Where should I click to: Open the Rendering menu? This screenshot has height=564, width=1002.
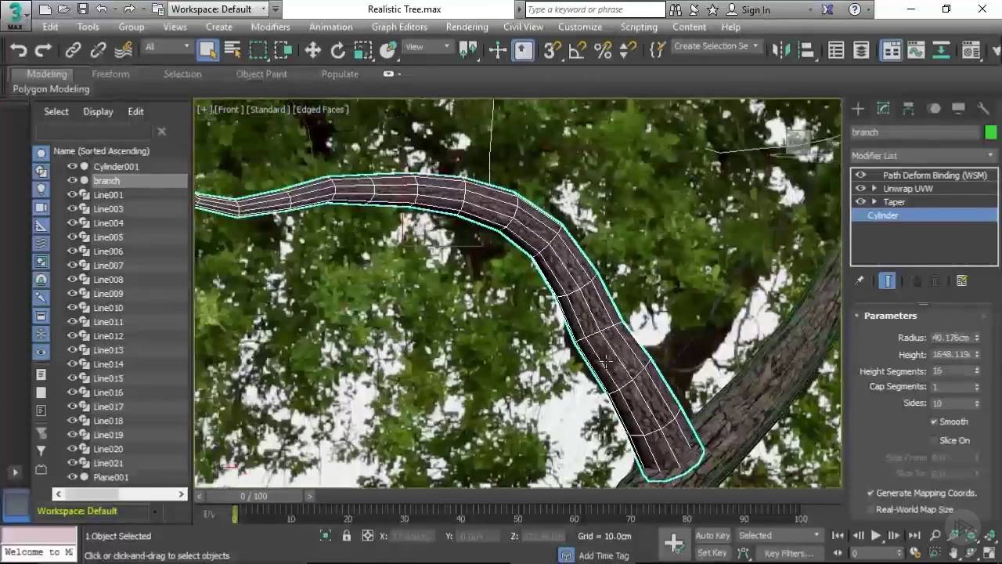click(x=467, y=27)
